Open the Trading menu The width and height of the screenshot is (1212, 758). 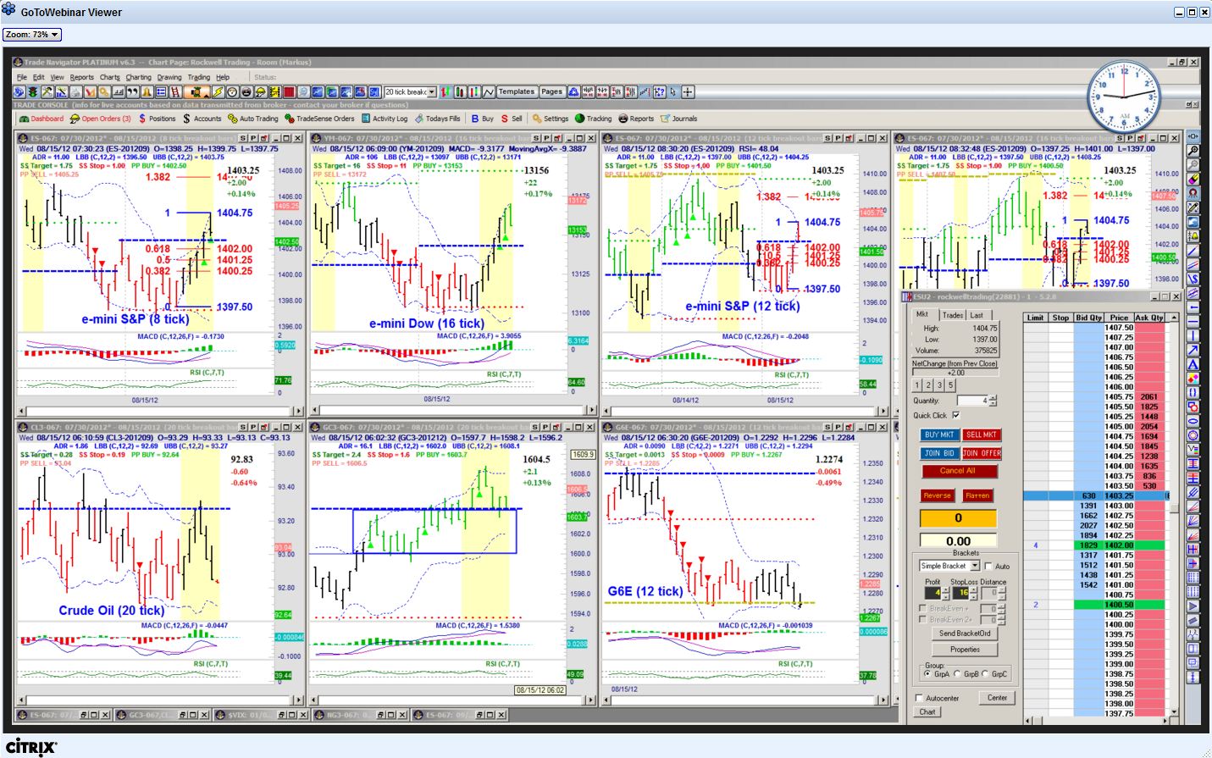(x=199, y=77)
